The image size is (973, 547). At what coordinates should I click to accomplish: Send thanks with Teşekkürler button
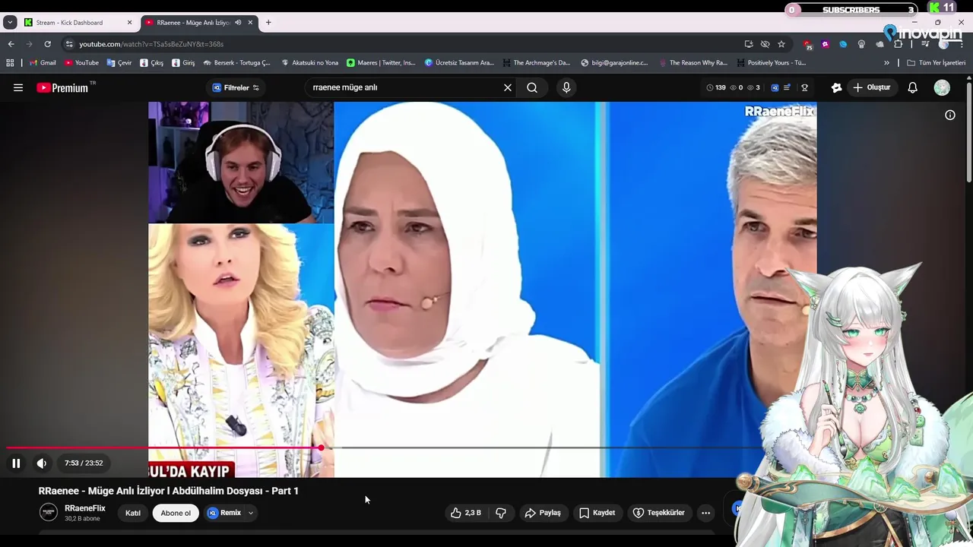pos(659,513)
